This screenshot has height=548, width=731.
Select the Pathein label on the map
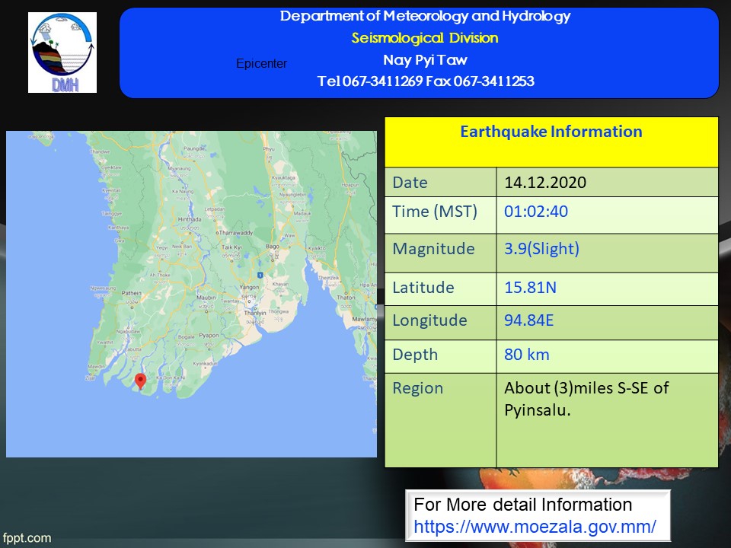click(x=132, y=292)
